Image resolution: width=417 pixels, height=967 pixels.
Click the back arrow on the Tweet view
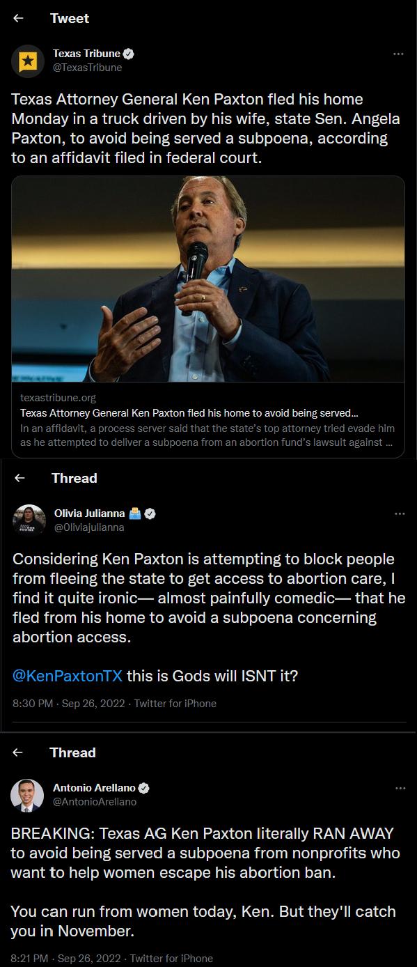point(17,19)
